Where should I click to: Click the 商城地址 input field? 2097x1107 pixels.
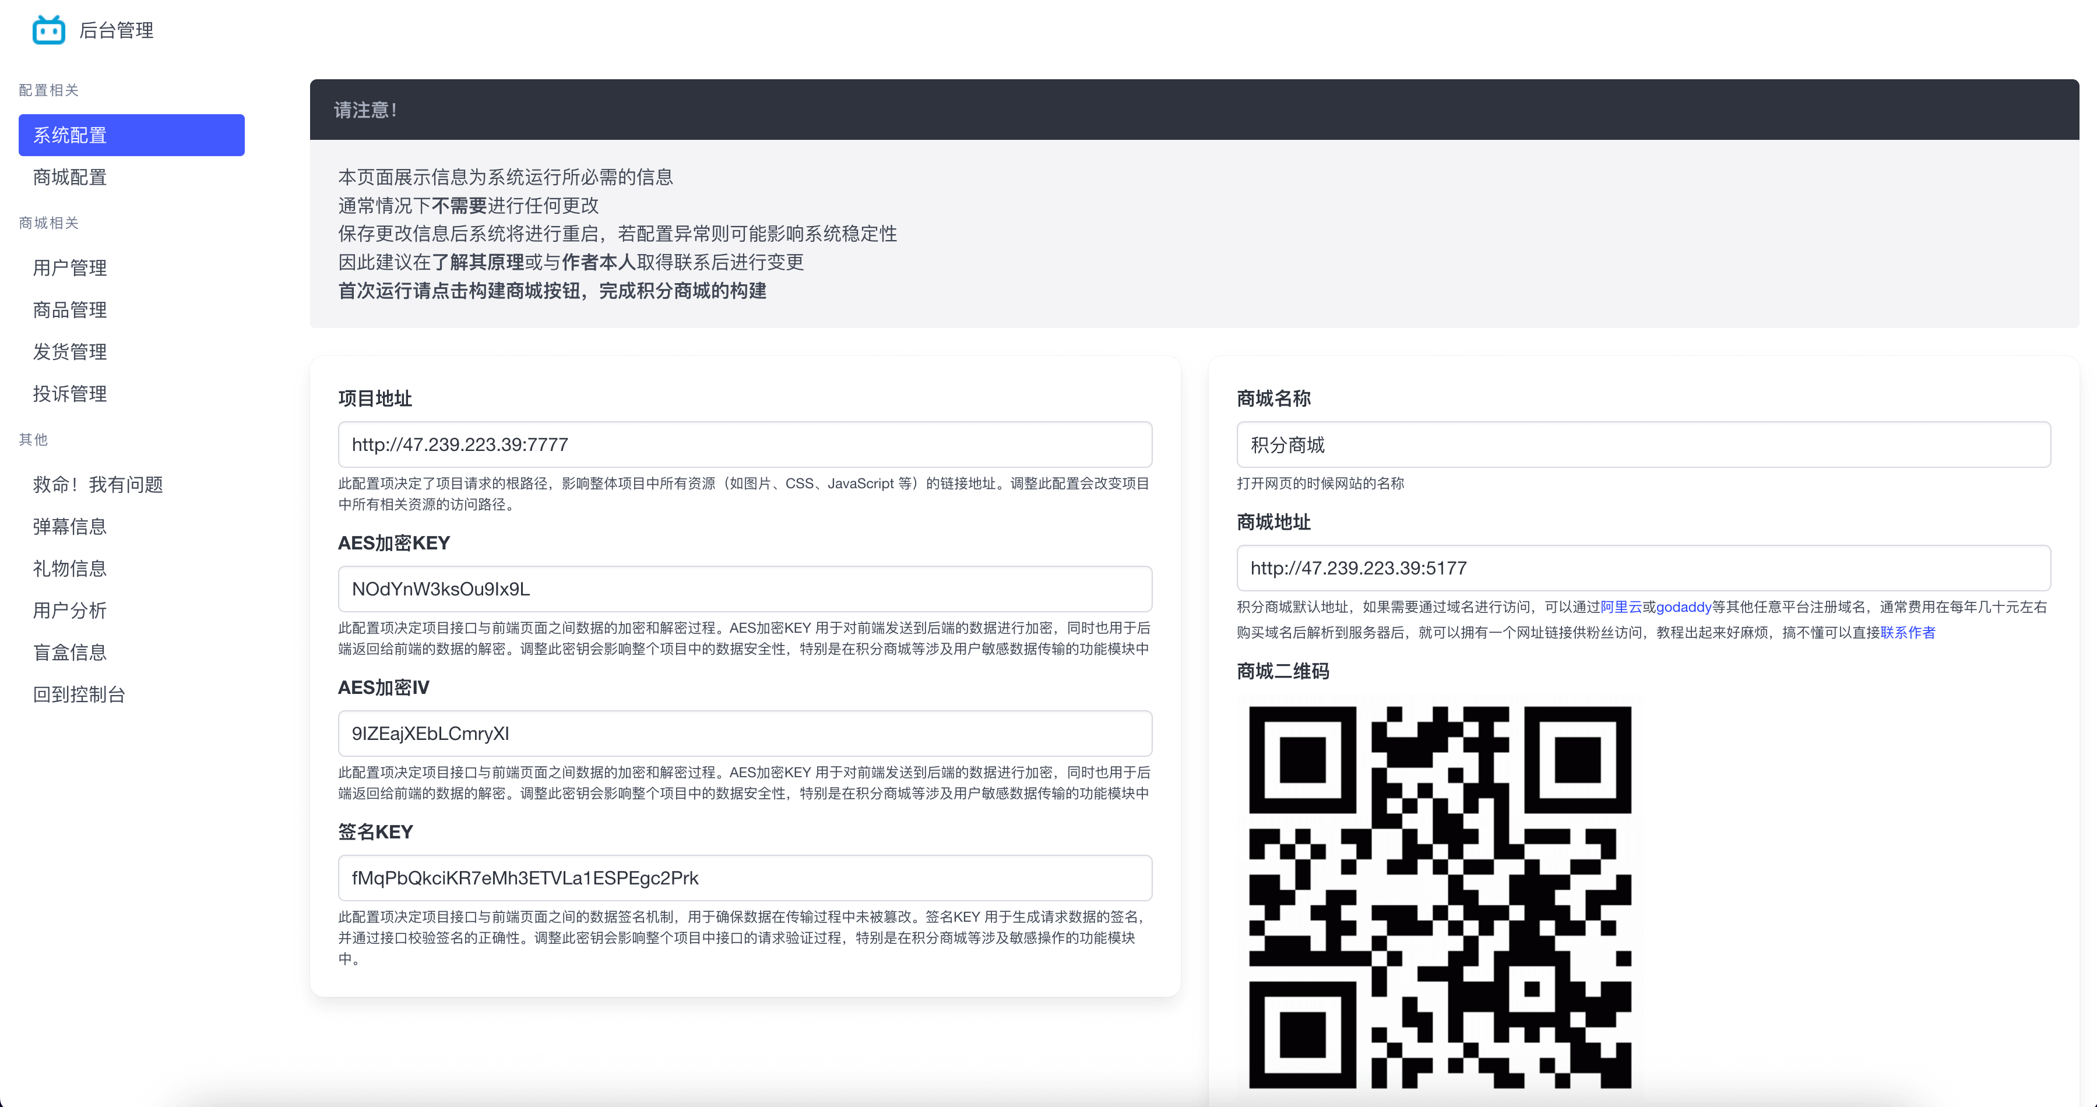(1643, 568)
